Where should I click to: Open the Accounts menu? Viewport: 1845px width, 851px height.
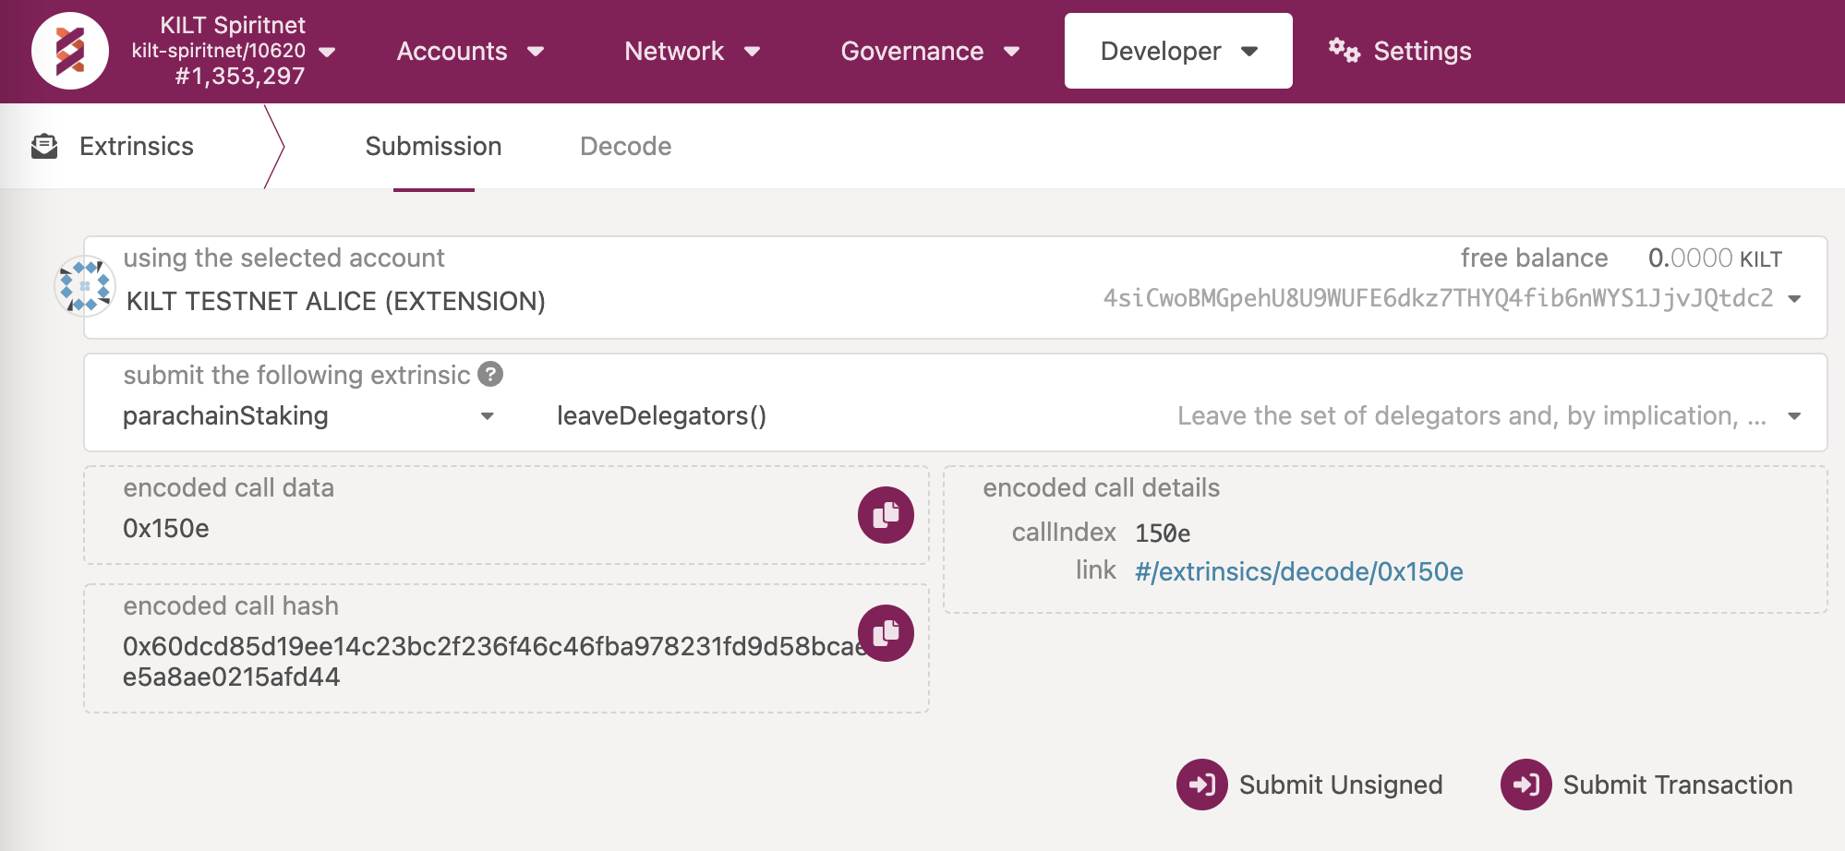(469, 52)
